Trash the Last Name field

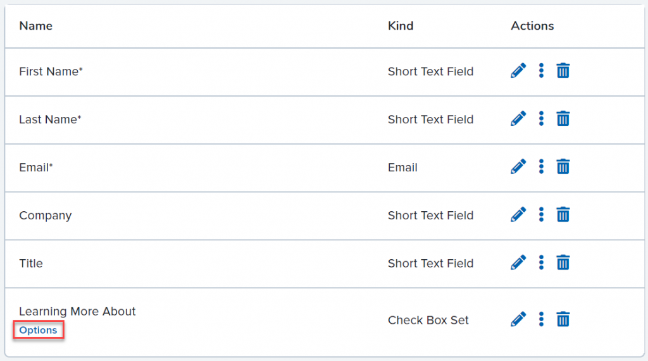click(x=563, y=119)
